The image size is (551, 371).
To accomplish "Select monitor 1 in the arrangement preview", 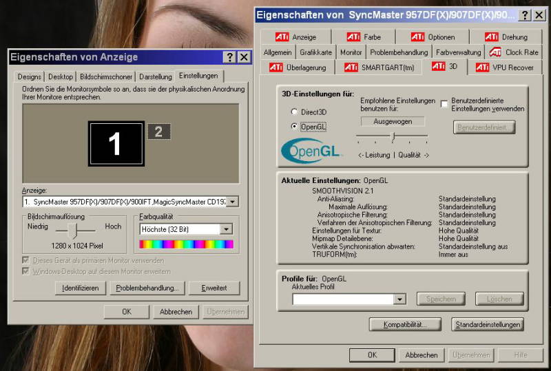I will (x=116, y=144).
